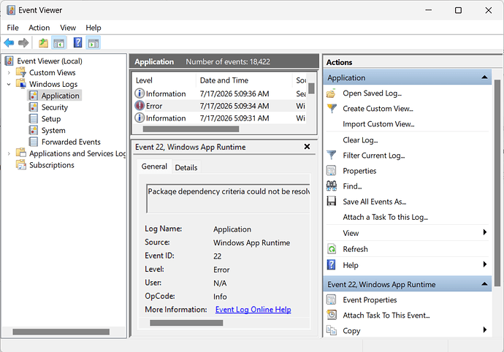Click the System log icon in tree
Image resolution: width=504 pixels, height=352 pixels.
[34, 130]
